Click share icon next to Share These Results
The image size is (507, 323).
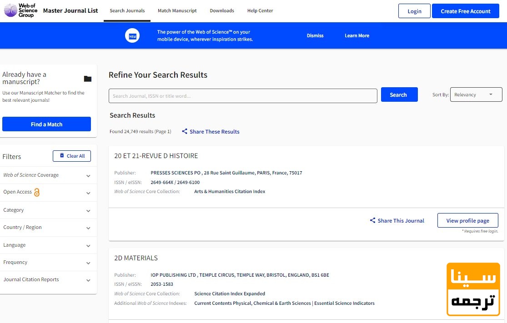(185, 132)
